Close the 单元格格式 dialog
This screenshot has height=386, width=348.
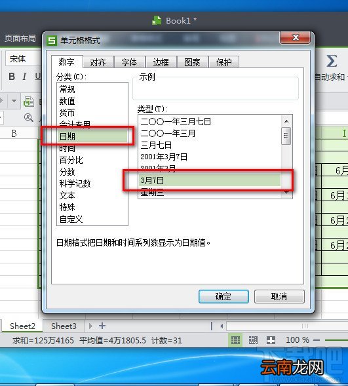(296, 37)
